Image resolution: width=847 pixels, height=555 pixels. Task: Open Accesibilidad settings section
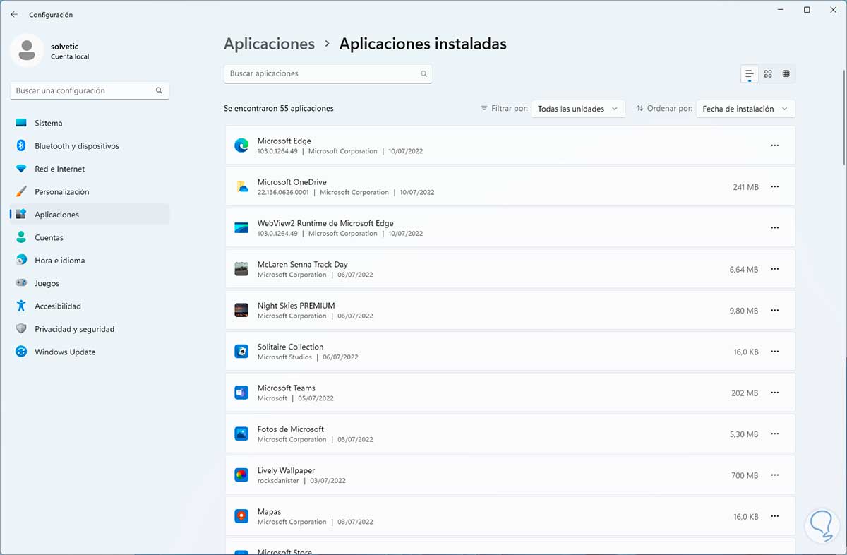click(90, 306)
